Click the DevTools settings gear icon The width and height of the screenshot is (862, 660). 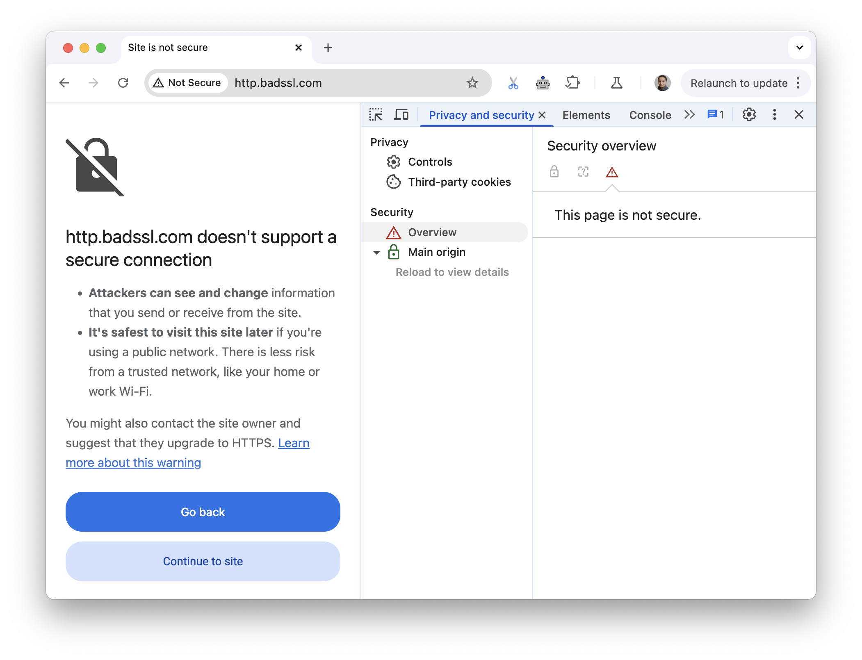[748, 114]
